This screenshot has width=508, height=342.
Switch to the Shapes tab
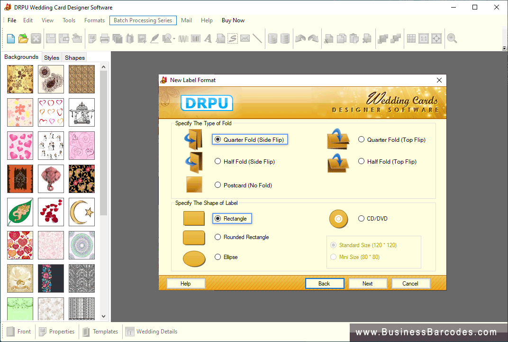pyautogui.click(x=74, y=58)
